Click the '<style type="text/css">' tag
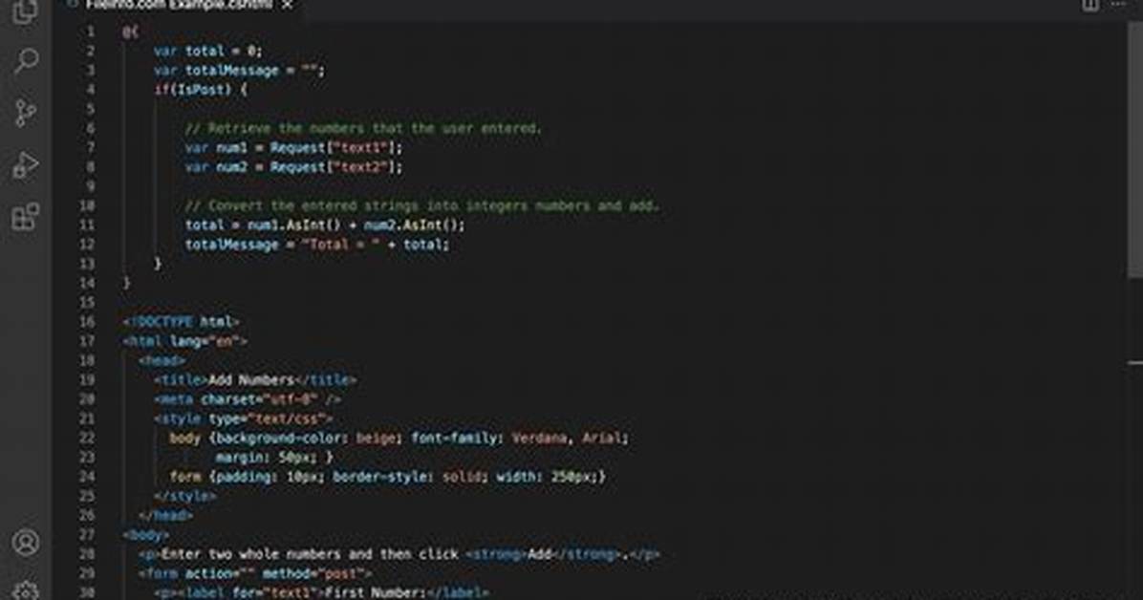The width and height of the screenshot is (1143, 600). (x=244, y=418)
